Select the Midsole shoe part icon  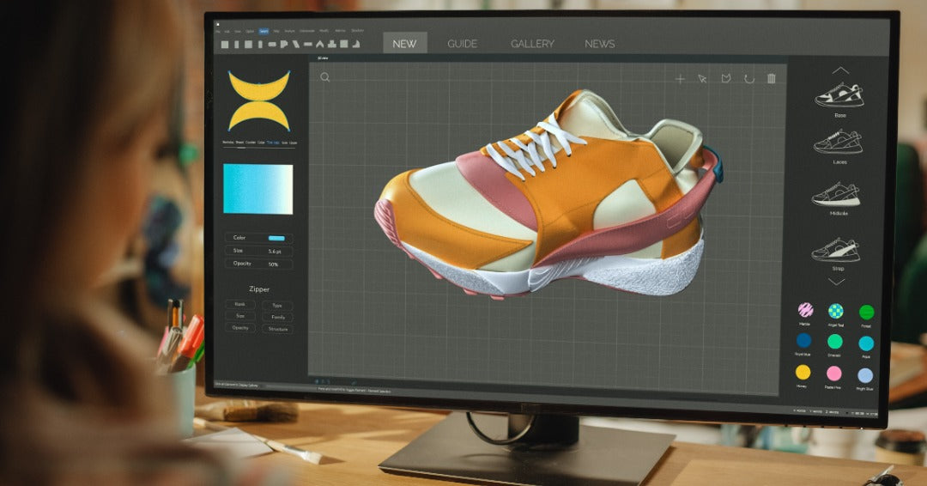pyautogui.click(x=837, y=195)
